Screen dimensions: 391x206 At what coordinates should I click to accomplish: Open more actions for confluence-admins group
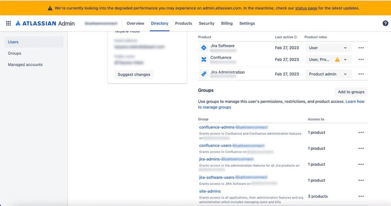tap(361, 132)
